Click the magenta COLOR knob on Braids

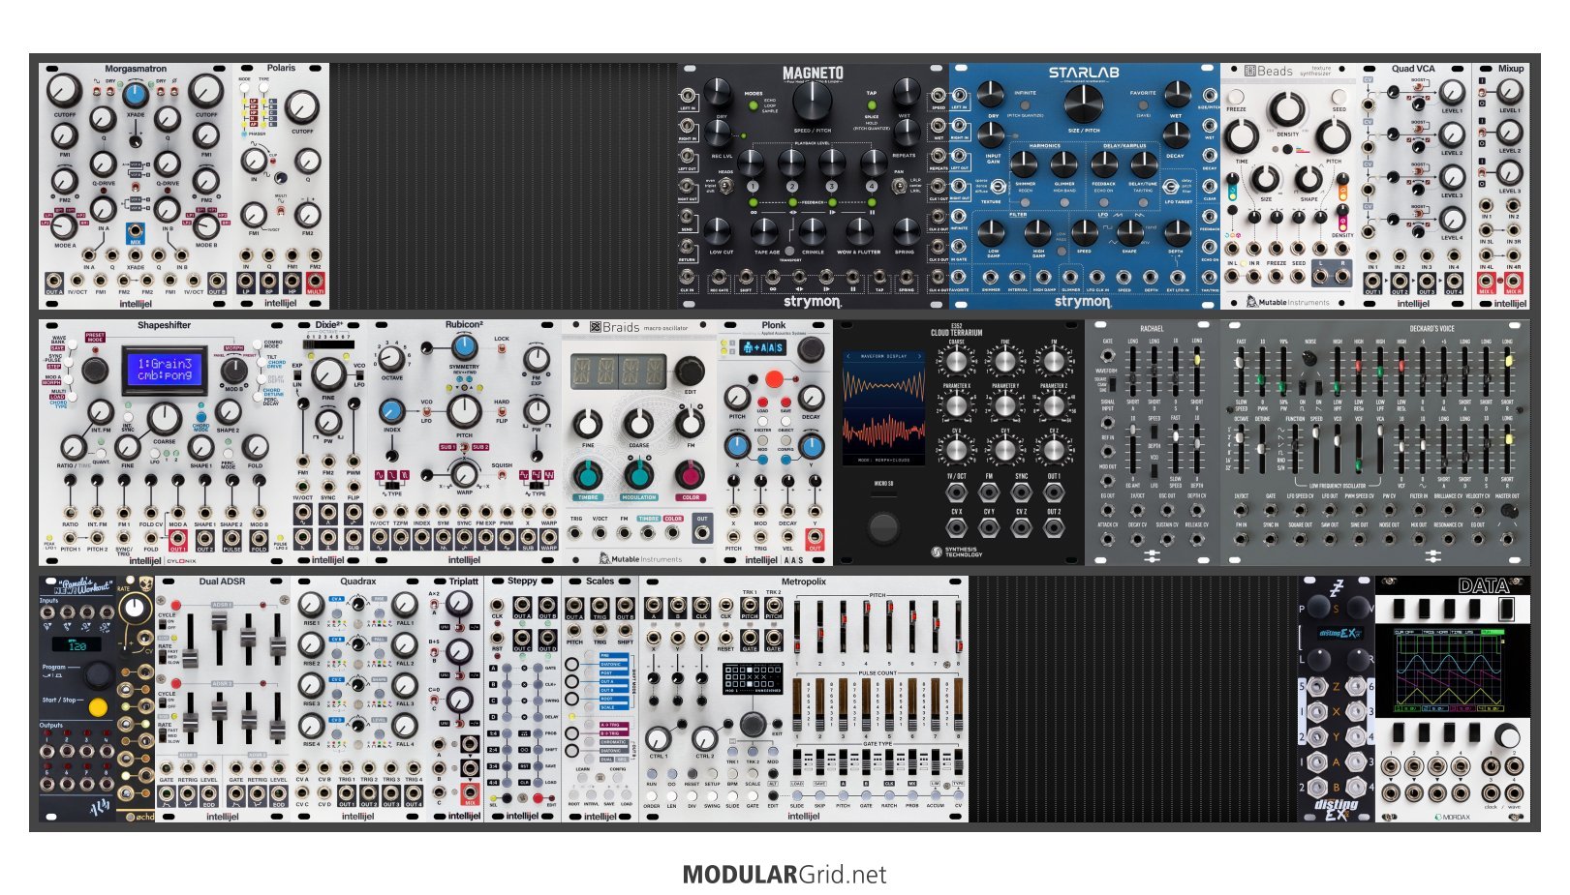pyautogui.click(x=690, y=475)
